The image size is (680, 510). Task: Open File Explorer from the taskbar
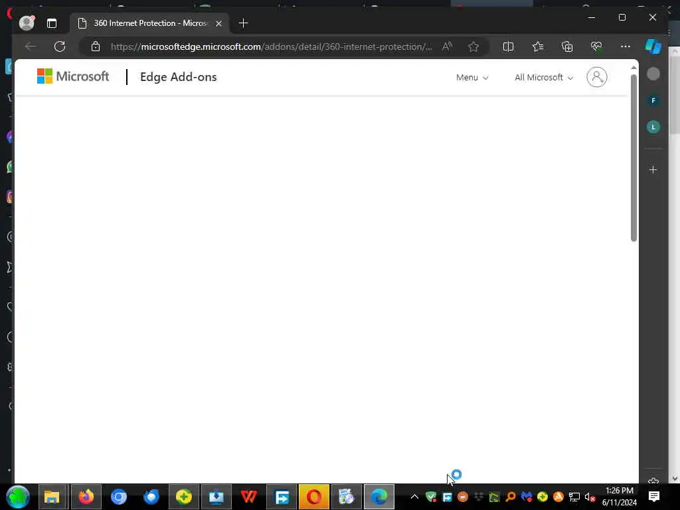(x=52, y=497)
